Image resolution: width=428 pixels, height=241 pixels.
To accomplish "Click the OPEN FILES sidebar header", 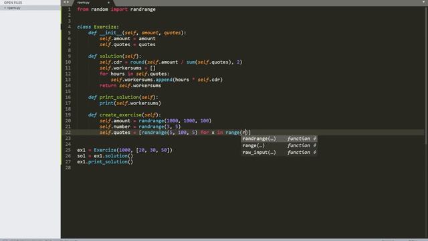I will 13,3.
